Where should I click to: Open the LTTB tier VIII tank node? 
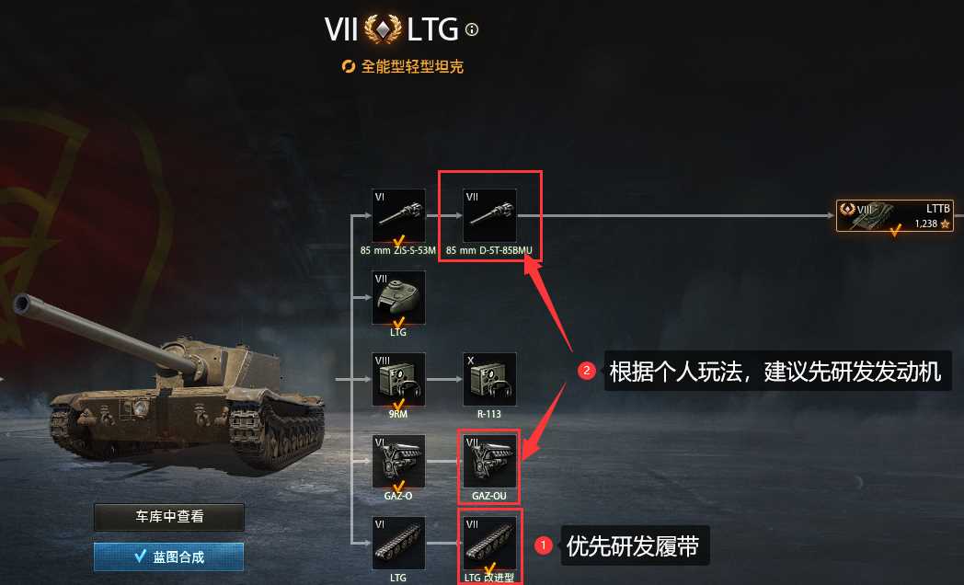[894, 215]
